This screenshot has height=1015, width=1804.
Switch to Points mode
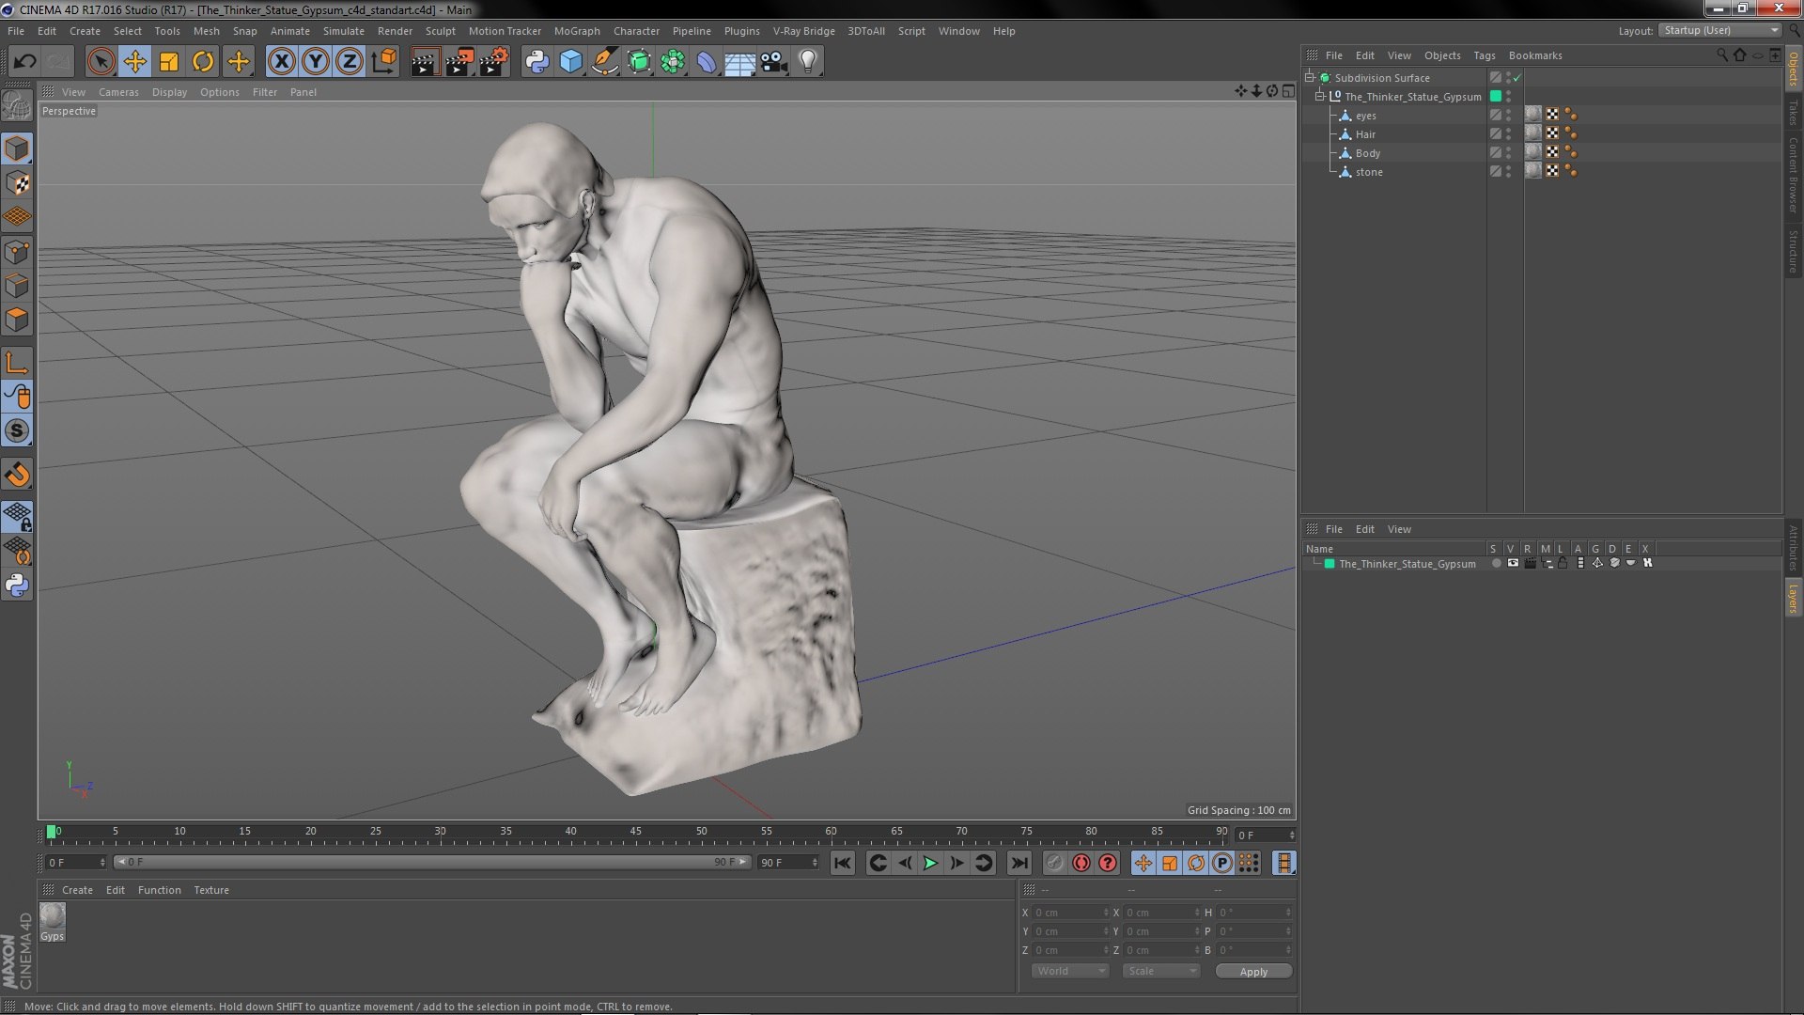click(x=17, y=252)
